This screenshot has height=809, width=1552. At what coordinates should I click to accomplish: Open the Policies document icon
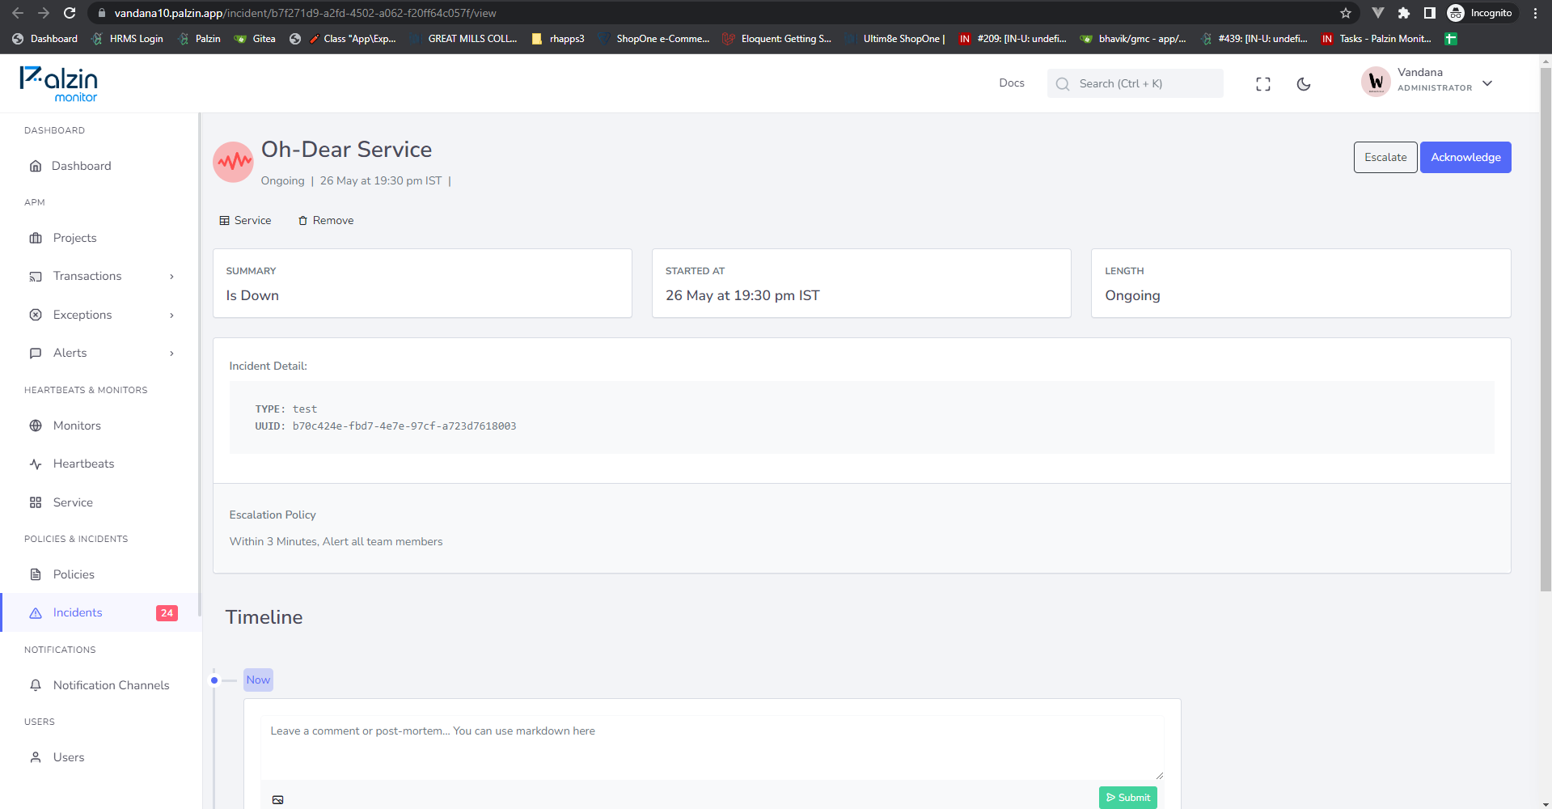pos(36,574)
